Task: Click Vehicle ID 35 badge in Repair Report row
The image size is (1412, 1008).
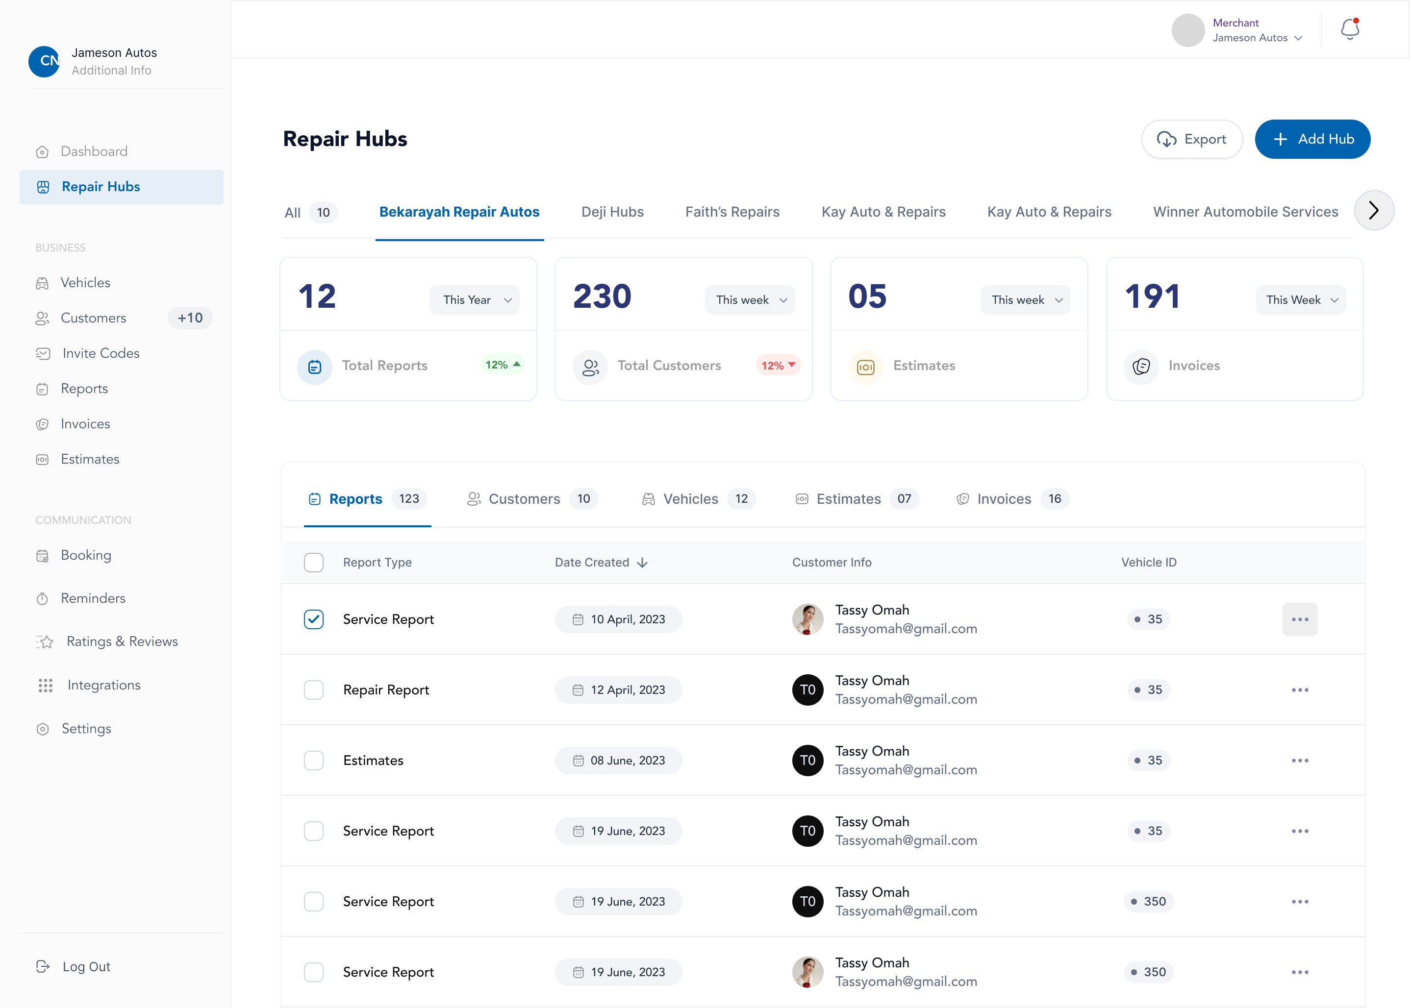Action: [1148, 690]
